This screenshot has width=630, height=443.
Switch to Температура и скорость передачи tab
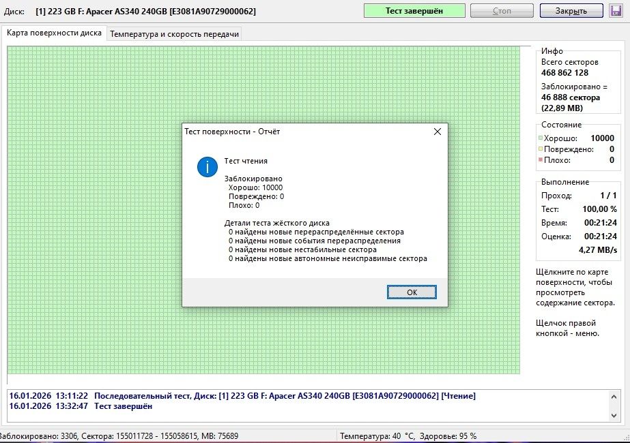click(x=174, y=34)
